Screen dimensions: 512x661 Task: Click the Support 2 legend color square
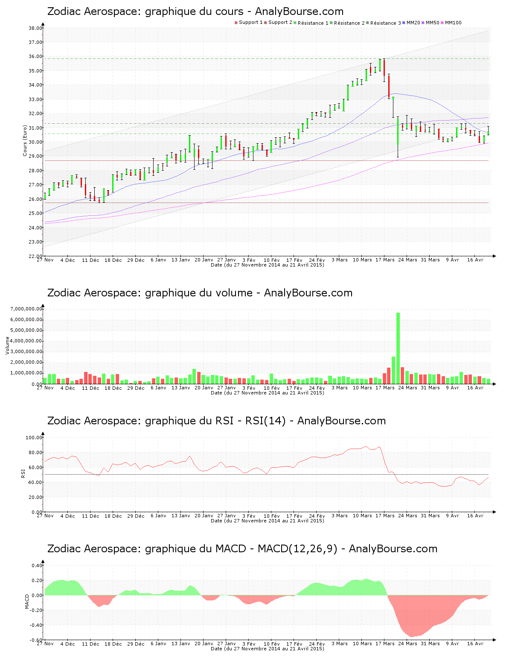coord(265,23)
